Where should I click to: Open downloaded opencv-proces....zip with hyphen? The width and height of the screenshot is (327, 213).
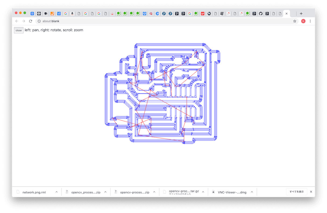coord(135,192)
